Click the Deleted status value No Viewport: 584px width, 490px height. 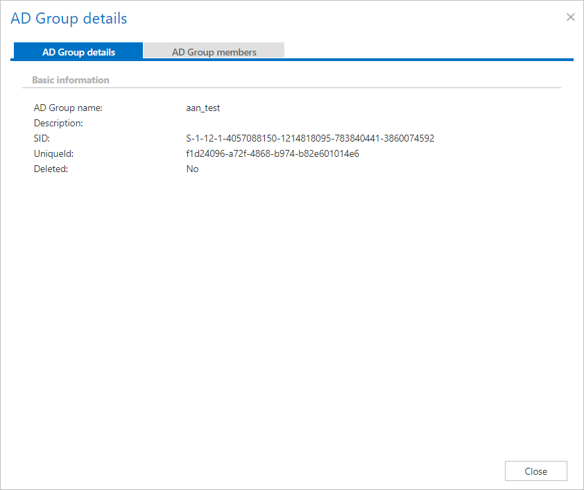192,169
